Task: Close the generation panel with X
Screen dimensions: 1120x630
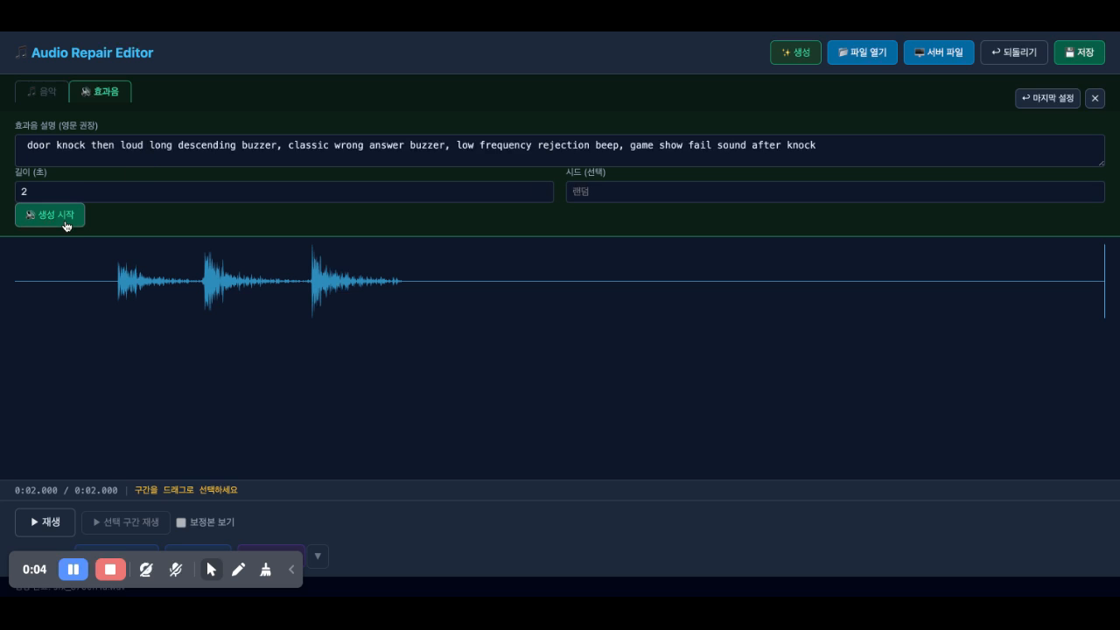Action: 1095,98
